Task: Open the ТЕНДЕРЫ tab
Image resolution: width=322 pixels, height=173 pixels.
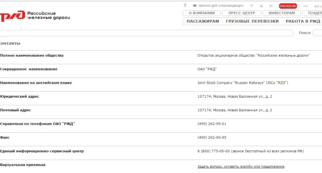Action: [312, 13]
